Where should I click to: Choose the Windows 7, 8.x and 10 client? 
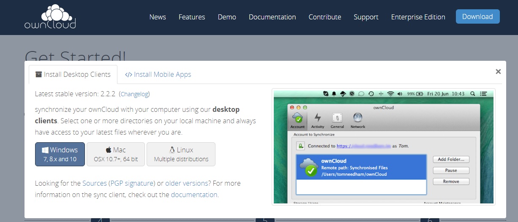coord(60,154)
